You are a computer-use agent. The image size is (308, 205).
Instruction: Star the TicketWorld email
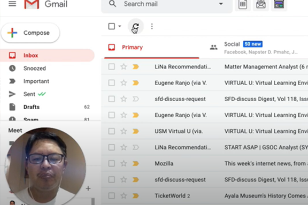124,195
